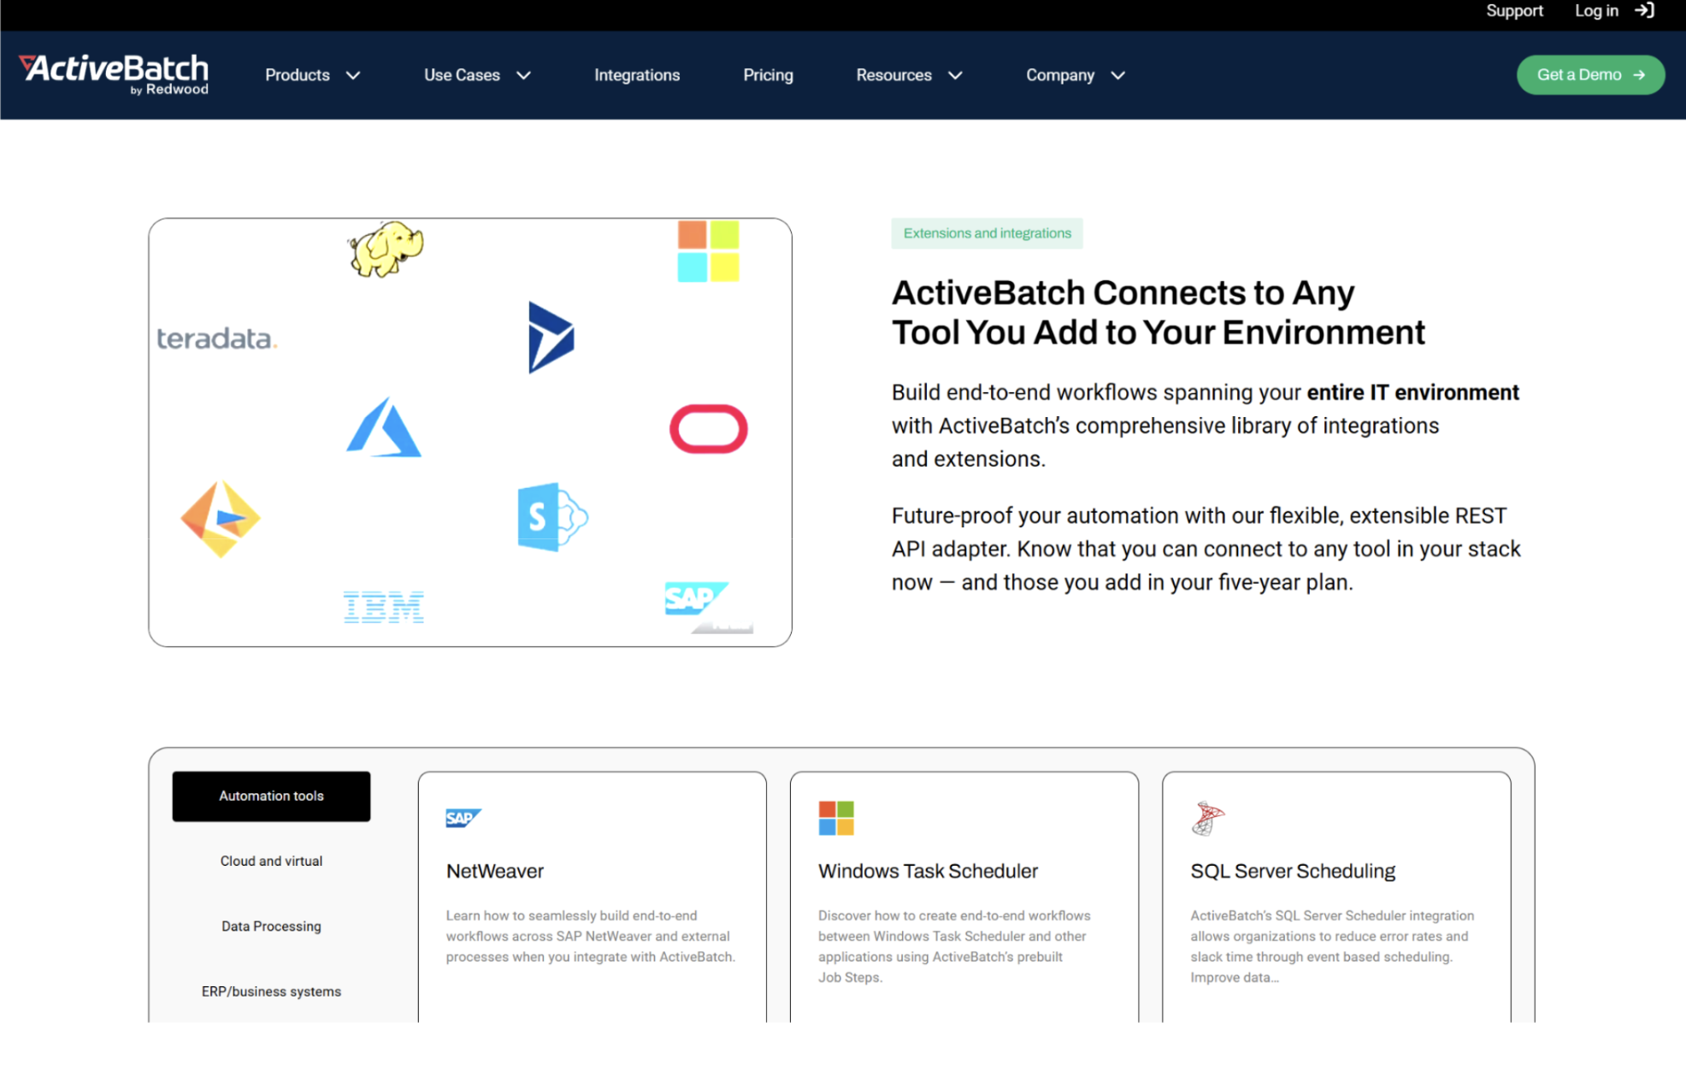Click the Windows icon on Task Scheduler card
This screenshot has width=1686, height=1082.
click(836, 818)
